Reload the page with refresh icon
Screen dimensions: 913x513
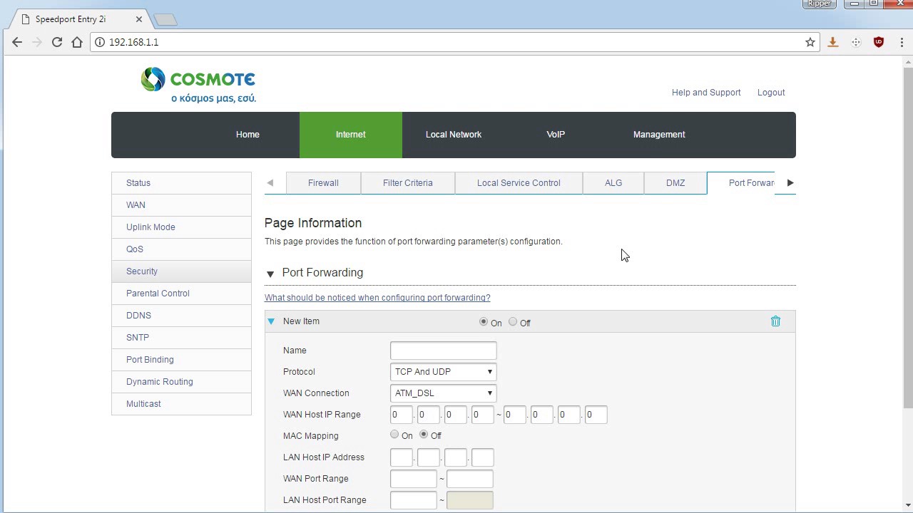tap(57, 42)
